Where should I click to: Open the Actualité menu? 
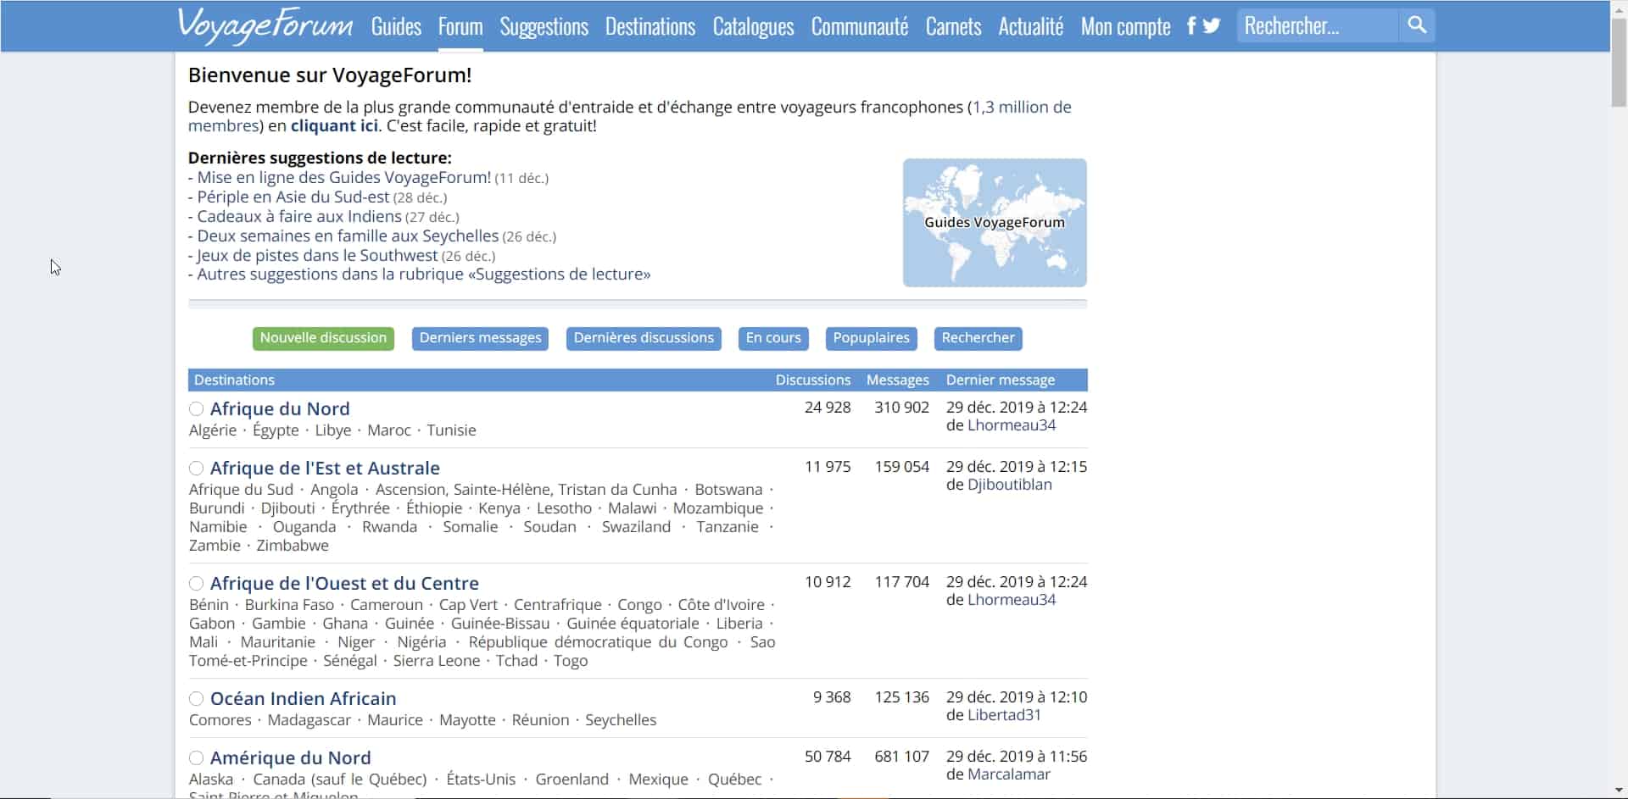(x=1030, y=26)
